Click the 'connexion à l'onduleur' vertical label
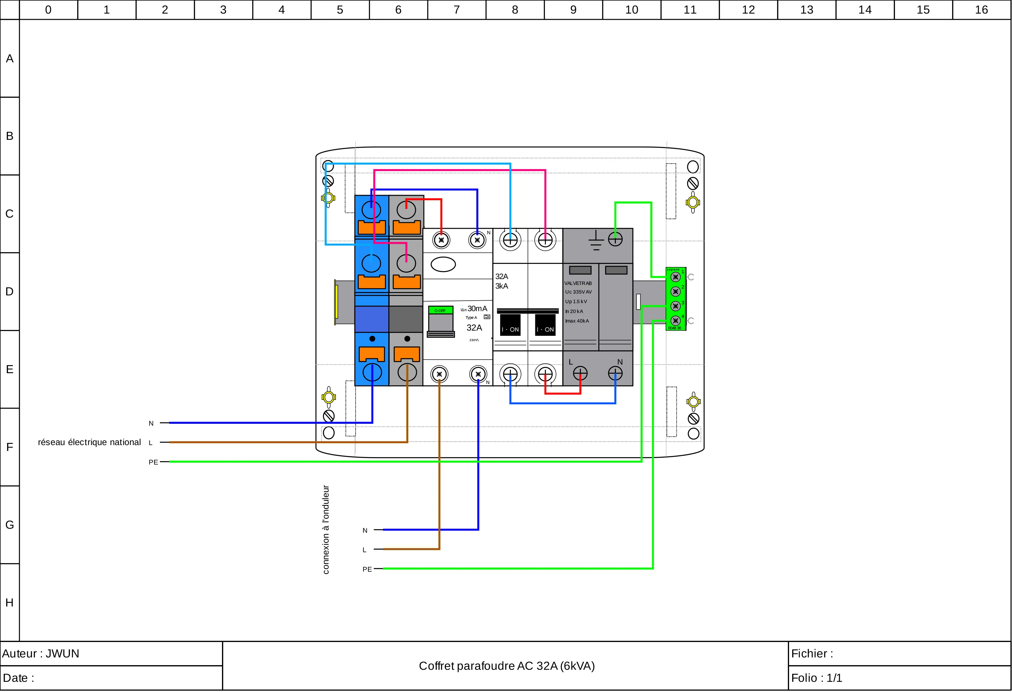 pos(326,530)
